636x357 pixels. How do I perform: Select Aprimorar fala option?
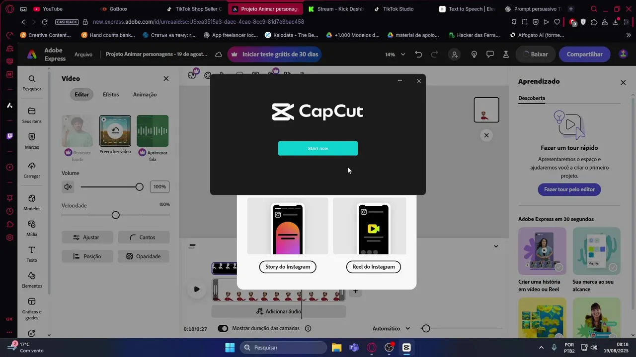click(x=153, y=131)
